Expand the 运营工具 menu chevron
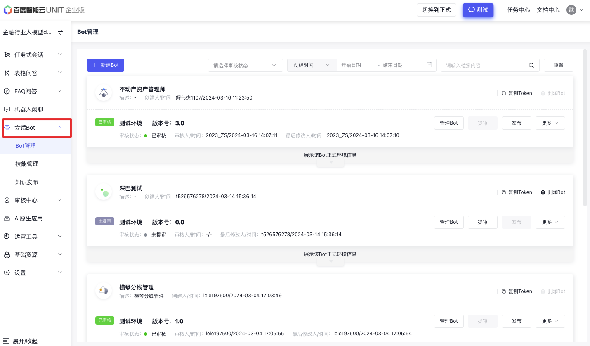 [x=60, y=236]
